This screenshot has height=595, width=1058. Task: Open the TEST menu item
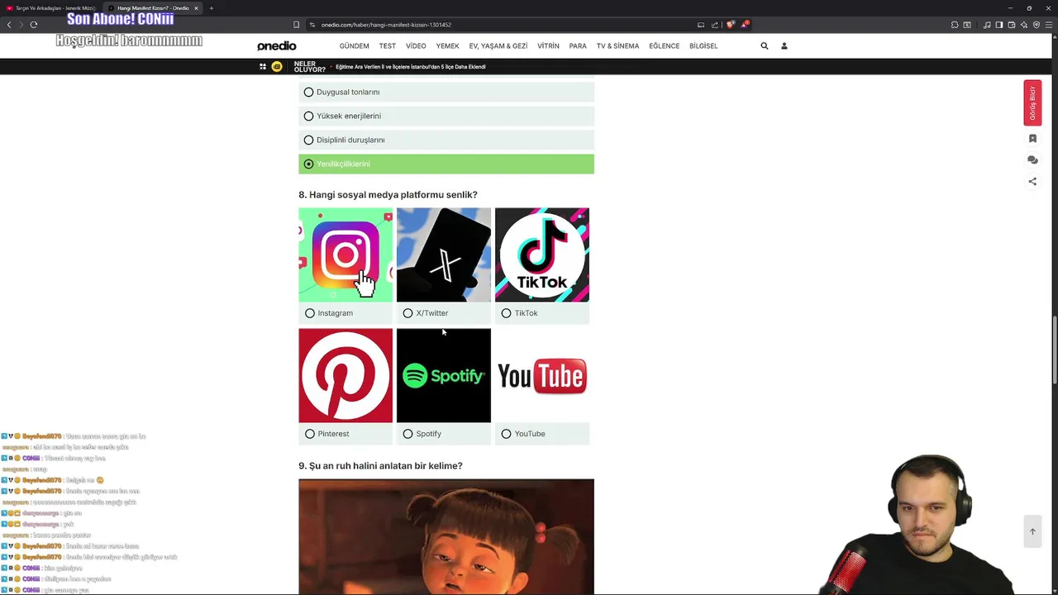[x=388, y=46]
